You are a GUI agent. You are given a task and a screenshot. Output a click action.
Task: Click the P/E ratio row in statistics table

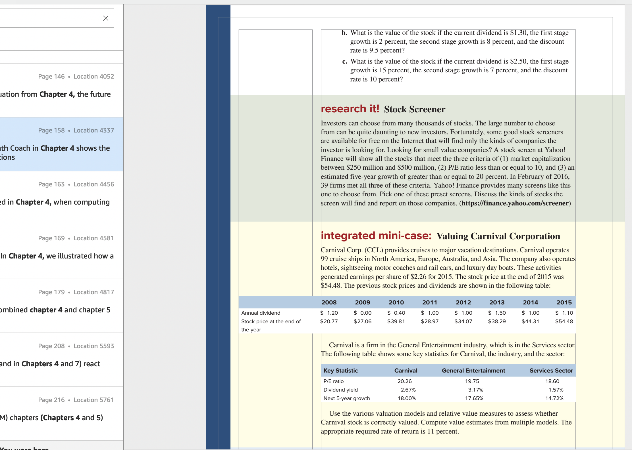(448, 381)
